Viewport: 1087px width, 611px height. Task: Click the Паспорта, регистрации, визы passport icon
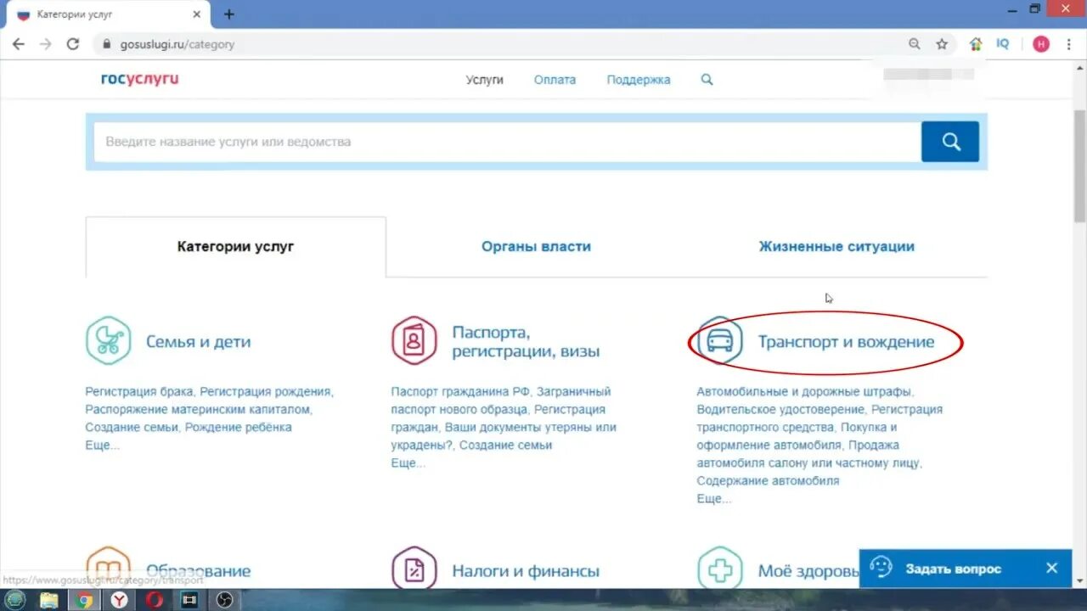414,341
